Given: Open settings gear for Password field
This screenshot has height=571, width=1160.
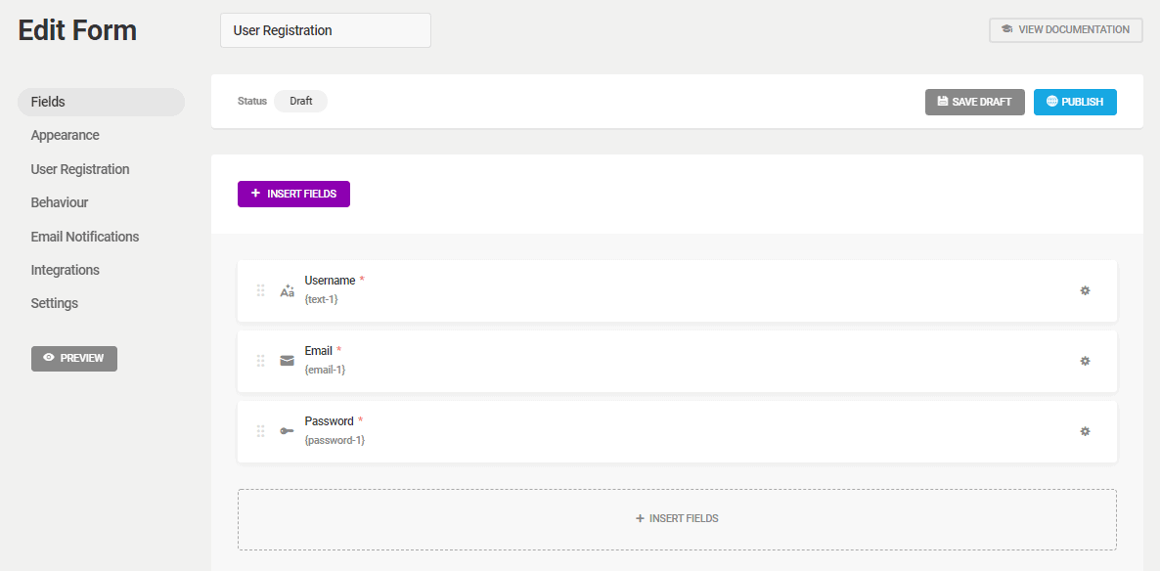Looking at the screenshot, I should click(1085, 431).
